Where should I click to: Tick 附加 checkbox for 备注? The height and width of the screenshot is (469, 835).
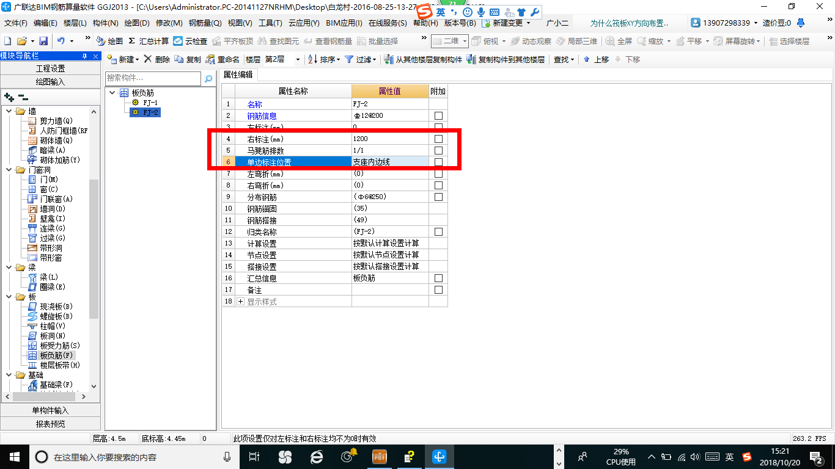[438, 290]
